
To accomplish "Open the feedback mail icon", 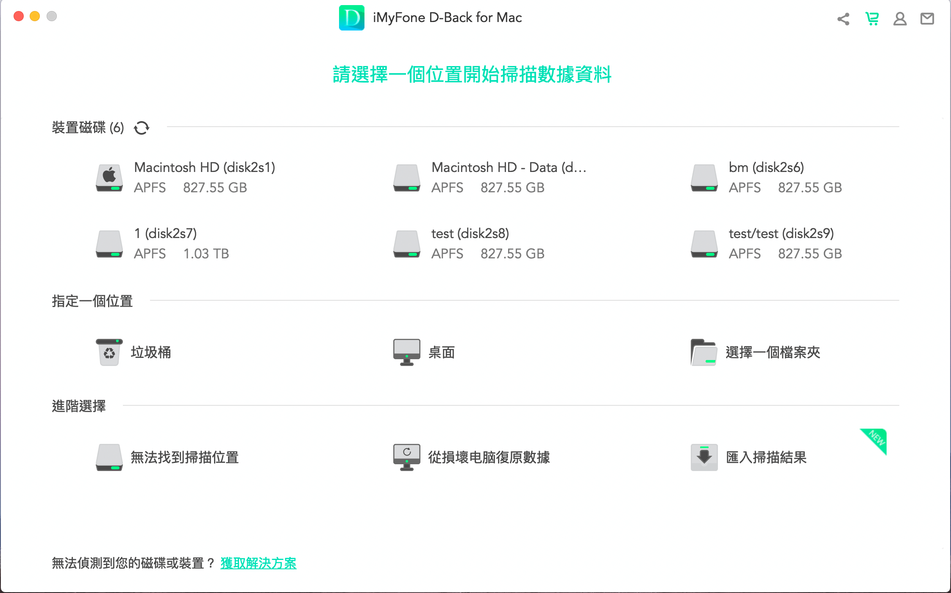I will click(x=927, y=19).
